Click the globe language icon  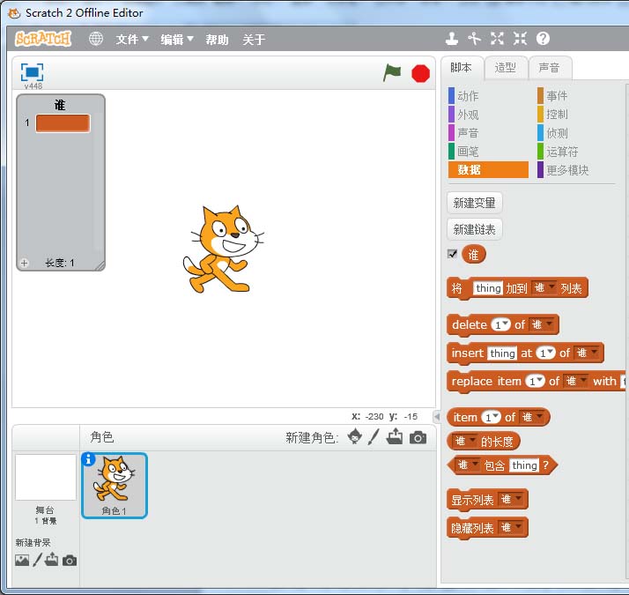96,39
